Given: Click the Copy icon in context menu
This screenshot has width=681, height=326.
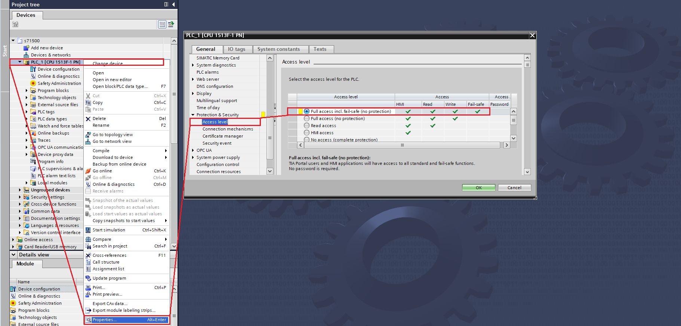Looking at the screenshot, I should point(88,102).
